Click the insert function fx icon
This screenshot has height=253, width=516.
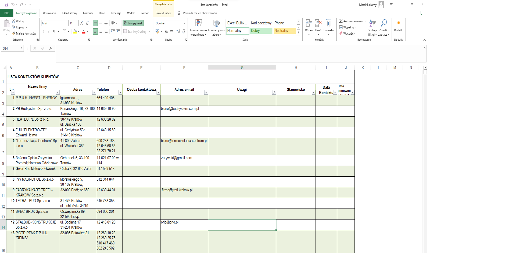(x=51, y=48)
